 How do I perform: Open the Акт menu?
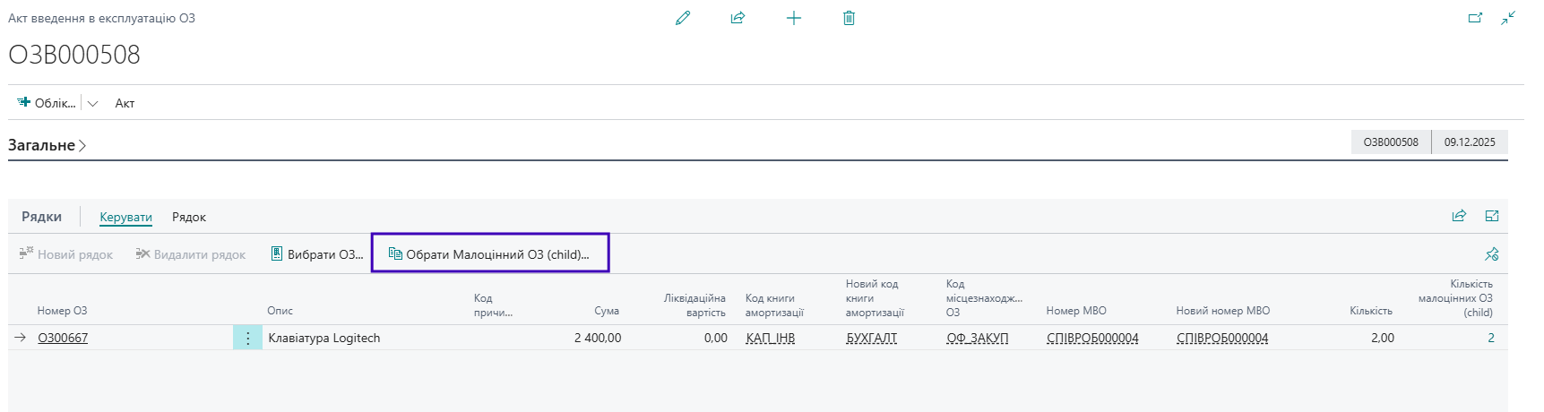tap(125, 104)
